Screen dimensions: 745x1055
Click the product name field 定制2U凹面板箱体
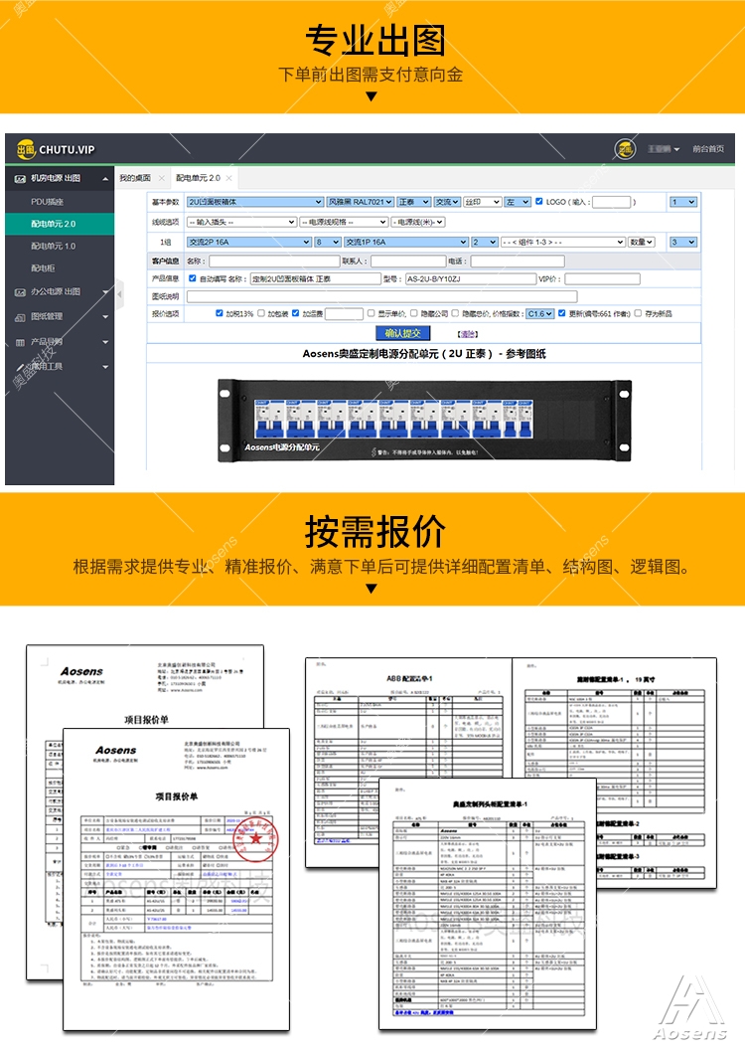315,278
